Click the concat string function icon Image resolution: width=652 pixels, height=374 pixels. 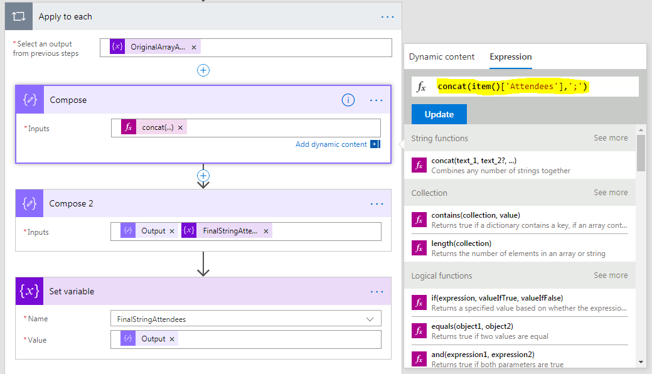coord(419,164)
